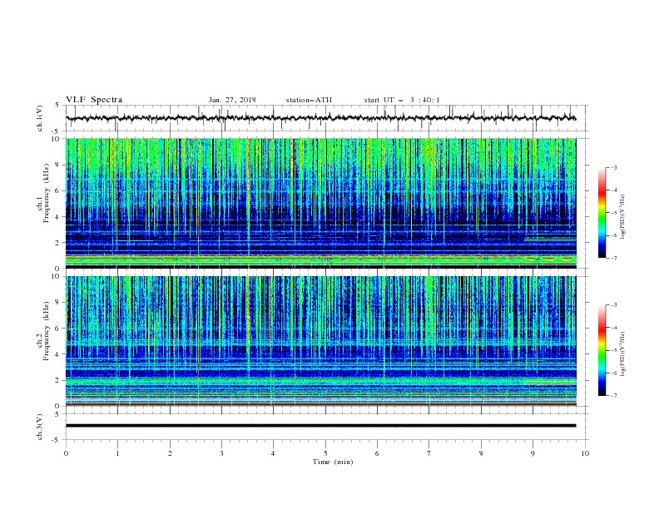The height and width of the screenshot is (509, 659).
Task: Click the "log(PSD)(V²/Hz)" label beside the ch.2 colorbar
Action: pos(623,354)
